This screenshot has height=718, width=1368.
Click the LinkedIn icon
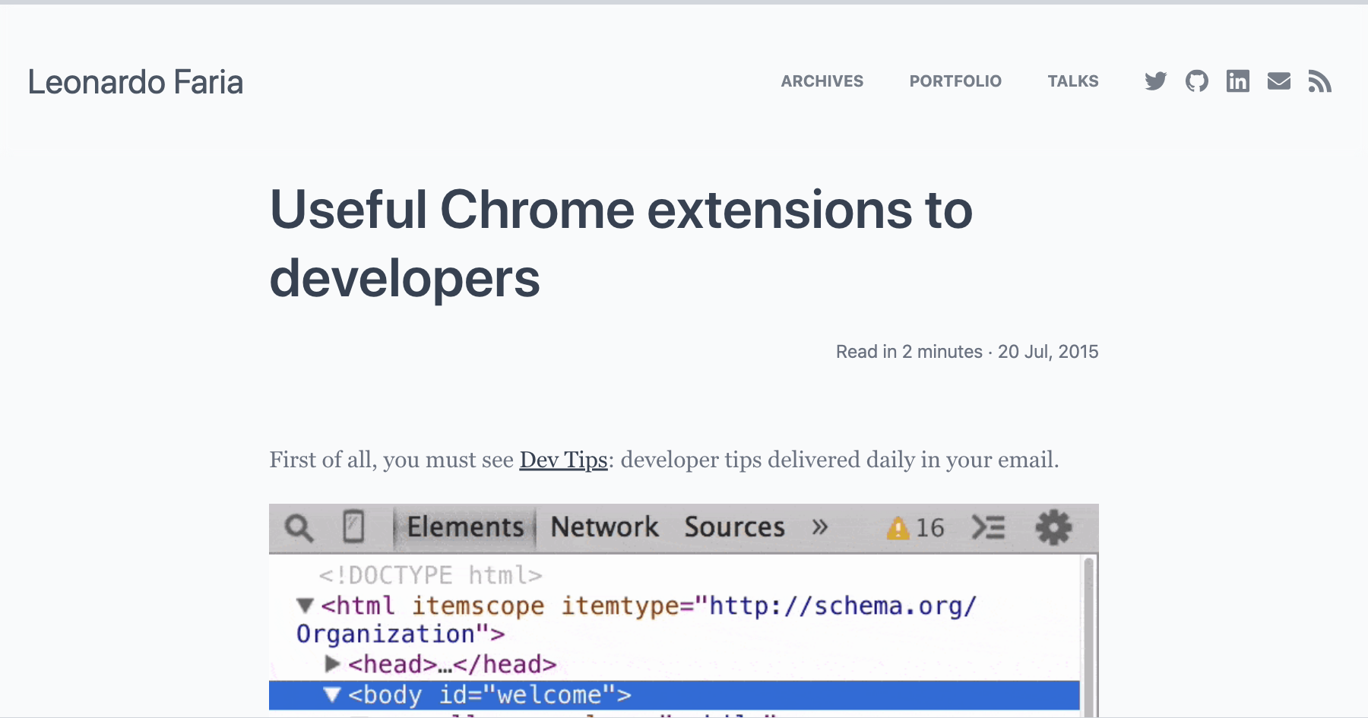point(1237,81)
